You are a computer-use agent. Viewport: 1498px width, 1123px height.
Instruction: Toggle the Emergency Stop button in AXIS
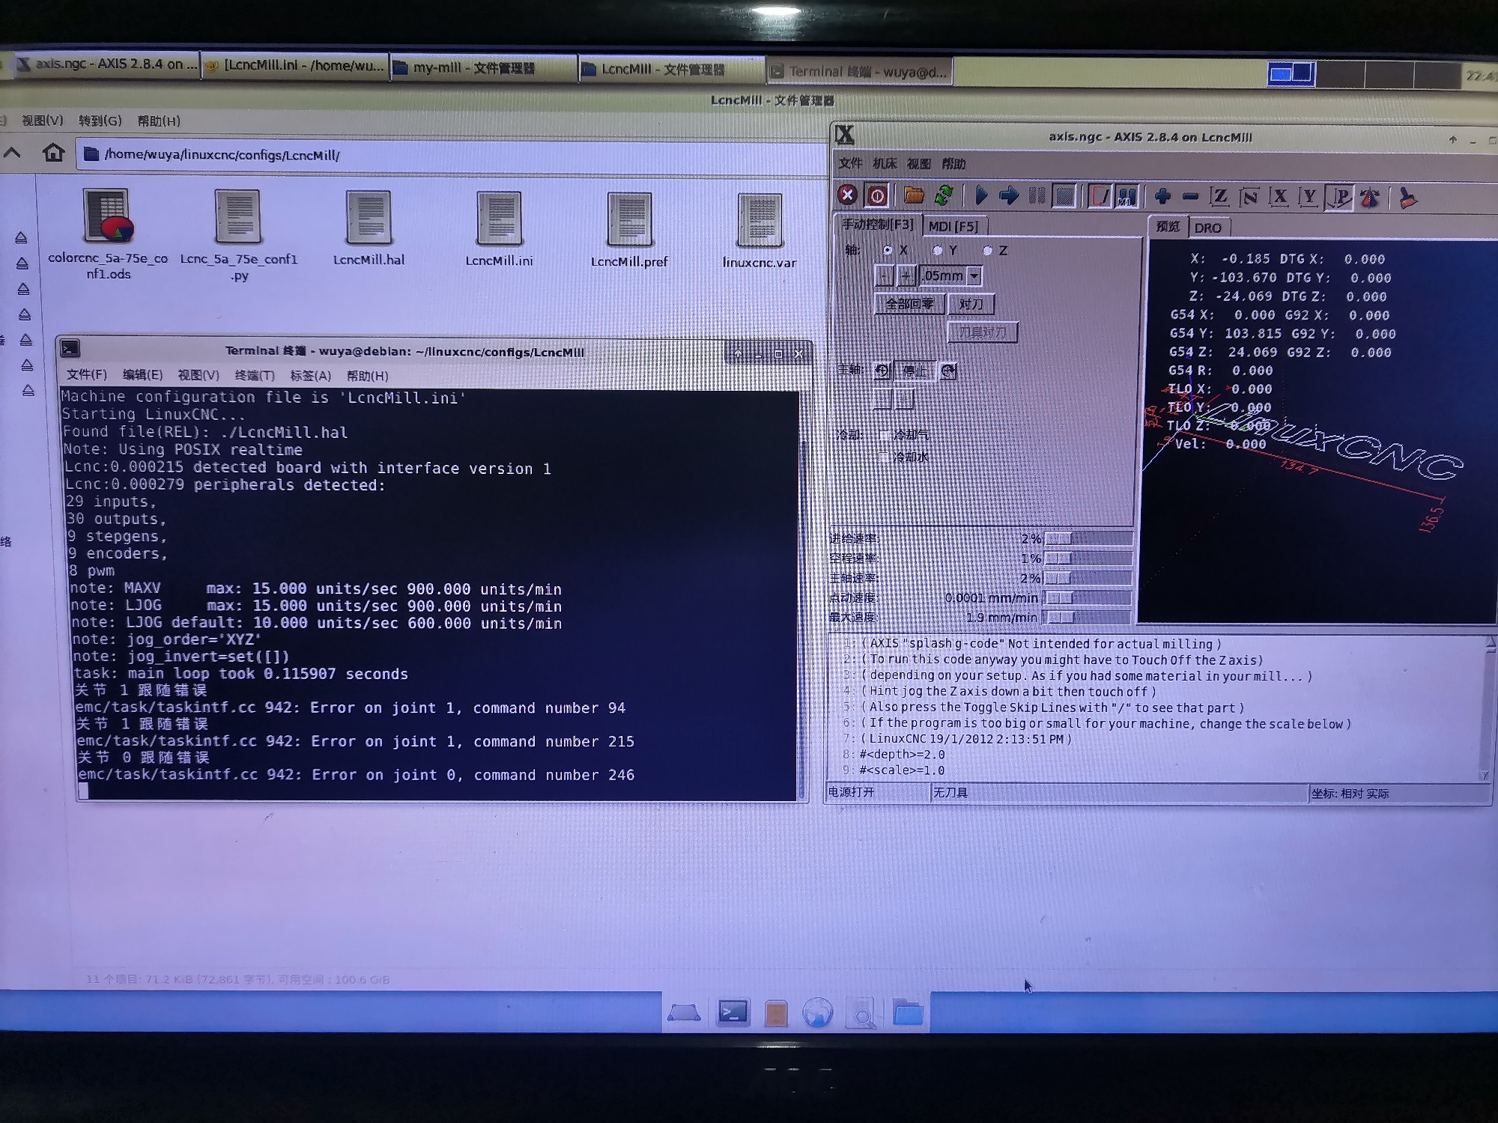(x=847, y=195)
